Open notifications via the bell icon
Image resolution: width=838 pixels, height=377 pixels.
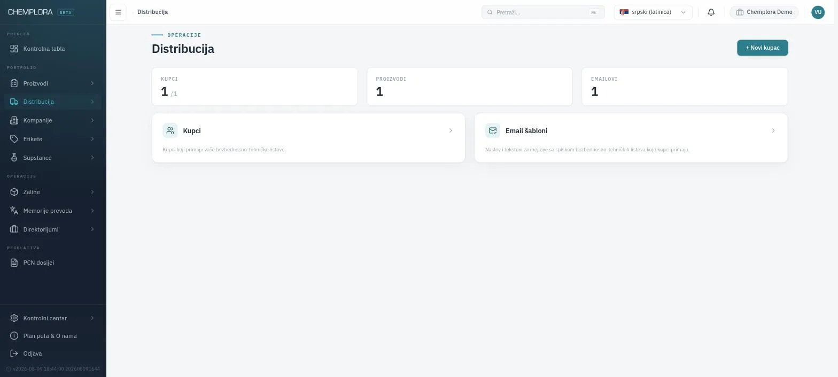[x=711, y=12]
